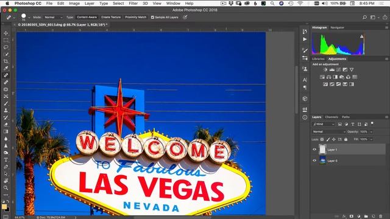This screenshot has width=390, height=219.
Task: Select the Lasso tool
Action: pos(5,47)
